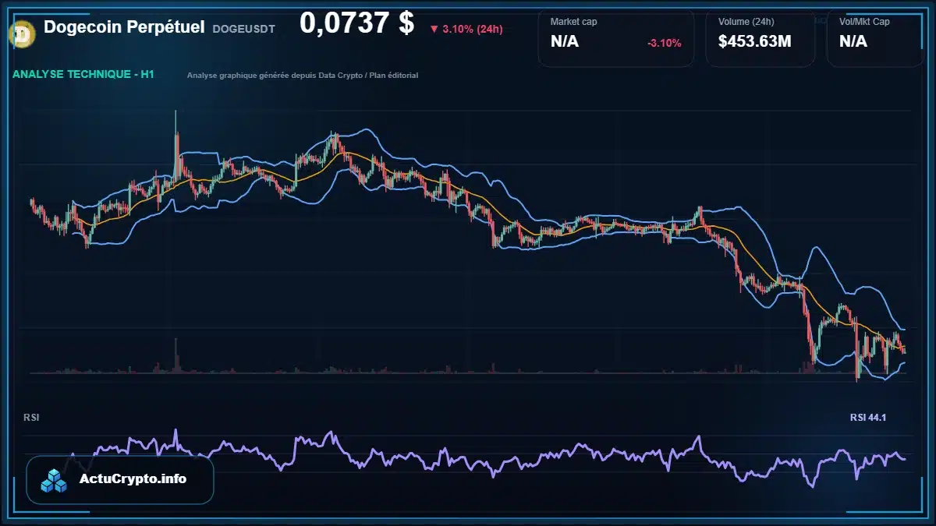Click the -3.10% value in Market cap card
This screenshot has width=936, height=526.
pyautogui.click(x=664, y=43)
